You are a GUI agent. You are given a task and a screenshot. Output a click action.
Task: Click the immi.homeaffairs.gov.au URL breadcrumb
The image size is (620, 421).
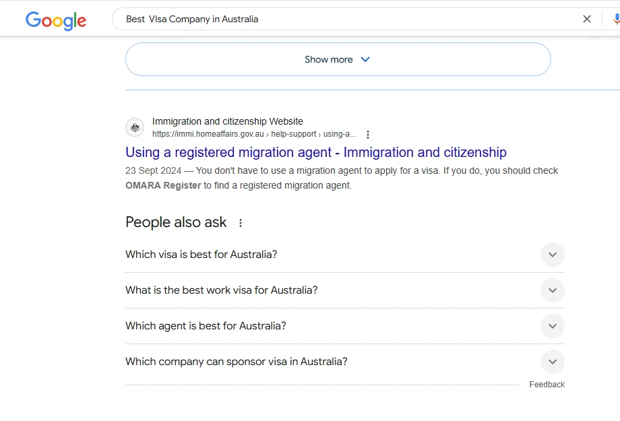(x=254, y=134)
